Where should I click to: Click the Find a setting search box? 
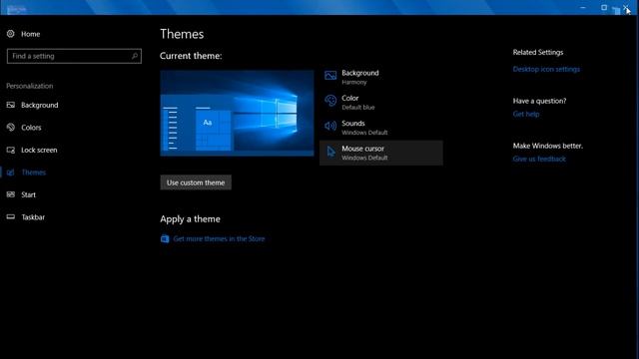74,56
